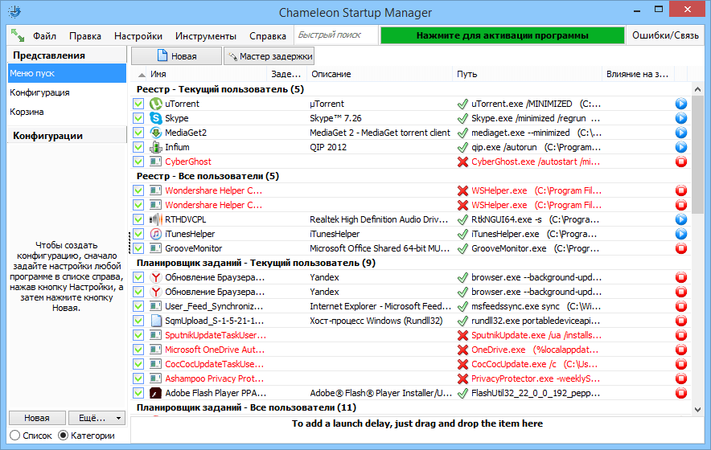The height and width of the screenshot is (450, 711).
Task: Click blue play indicator in iTunesHelper row
Action: (x=680, y=235)
